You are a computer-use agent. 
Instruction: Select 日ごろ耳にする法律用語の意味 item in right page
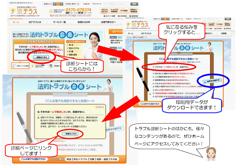pos(176,97)
